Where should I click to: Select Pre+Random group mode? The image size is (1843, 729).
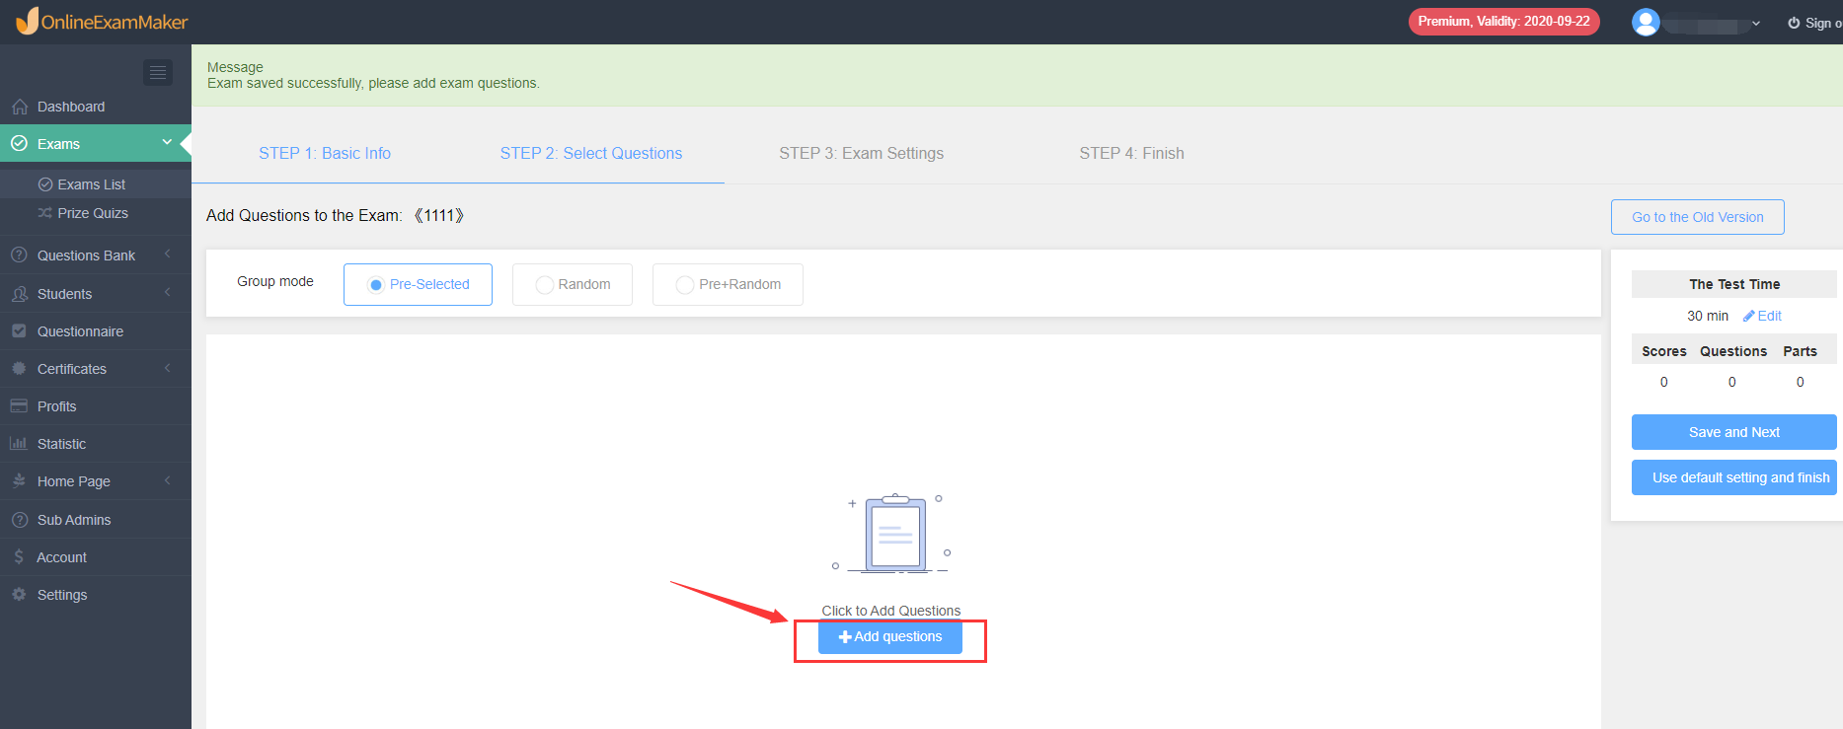(x=728, y=284)
